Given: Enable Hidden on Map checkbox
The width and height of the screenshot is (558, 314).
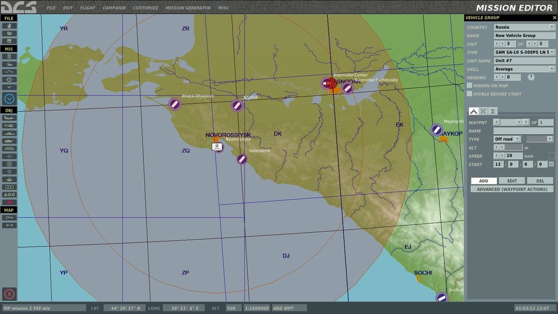Looking at the screenshot, I should click(469, 85).
